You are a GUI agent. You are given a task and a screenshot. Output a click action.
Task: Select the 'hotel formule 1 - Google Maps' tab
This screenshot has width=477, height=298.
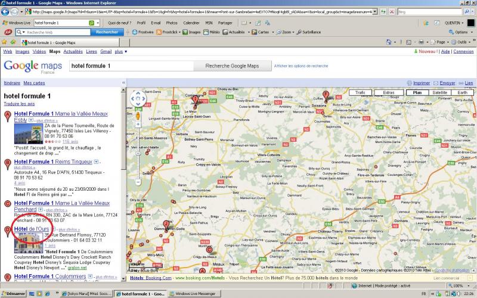pos(70,42)
